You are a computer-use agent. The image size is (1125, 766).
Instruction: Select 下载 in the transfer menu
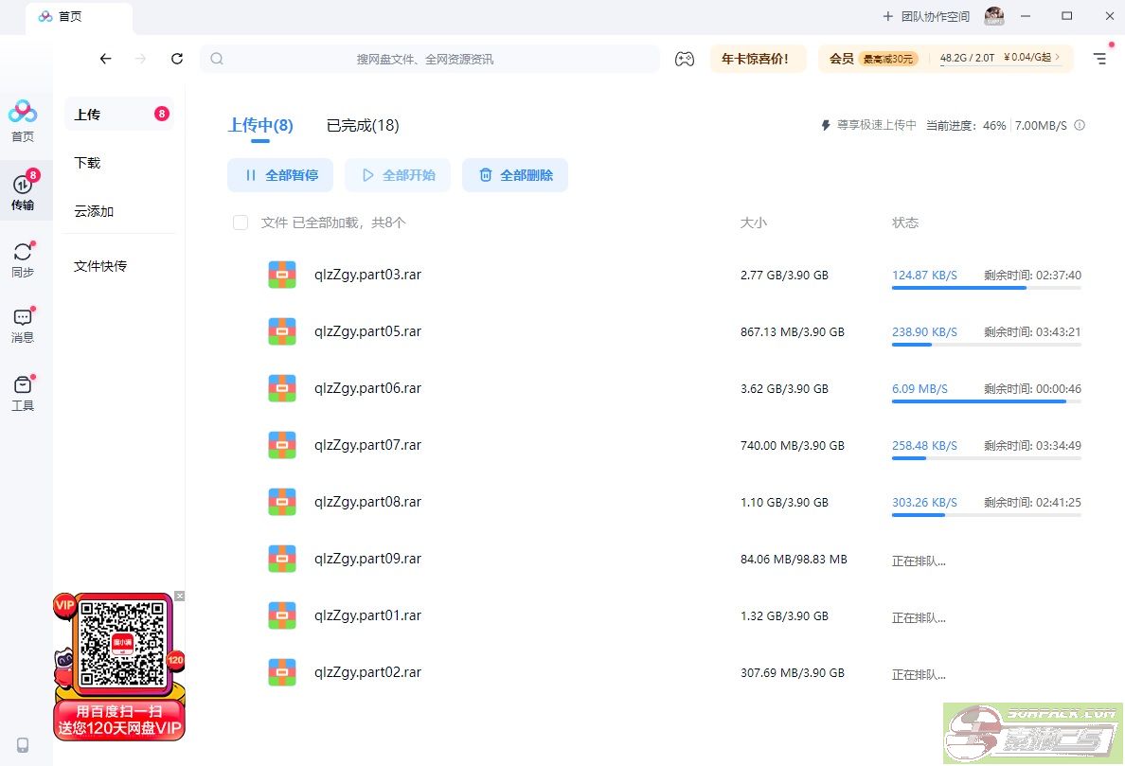tap(87, 163)
